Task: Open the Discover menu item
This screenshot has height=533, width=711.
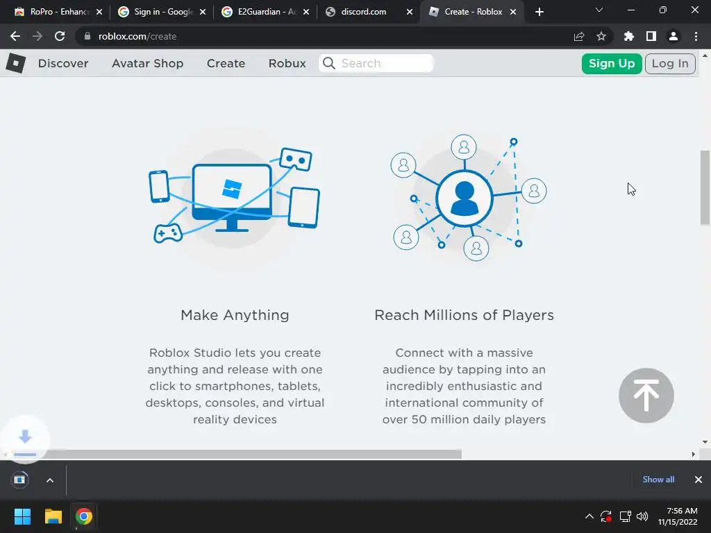Action: [63, 63]
